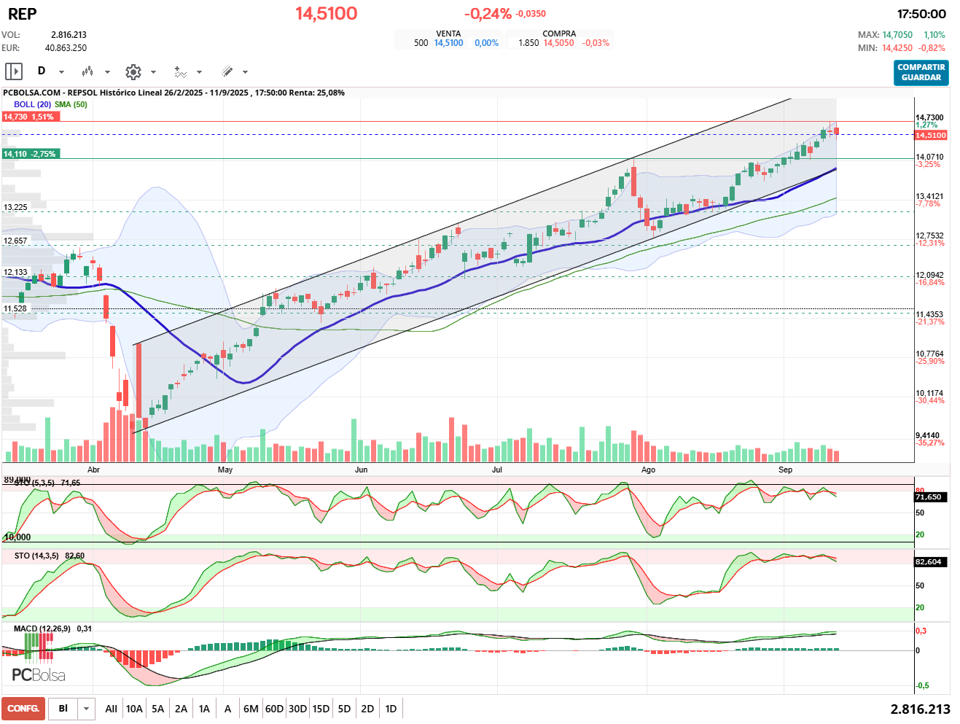Select the 1D time range
Viewport: 960px width, 724px height.
391,709
